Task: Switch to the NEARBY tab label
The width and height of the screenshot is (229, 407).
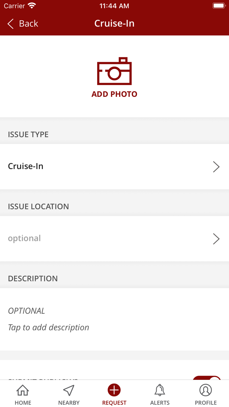Action: 69,403
